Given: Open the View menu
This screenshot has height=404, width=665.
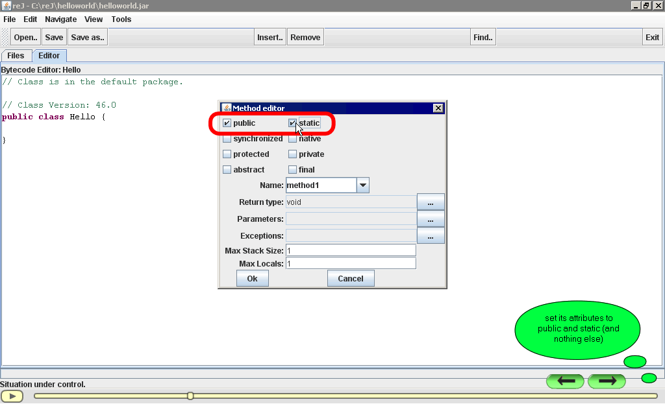Looking at the screenshot, I should point(94,19).
